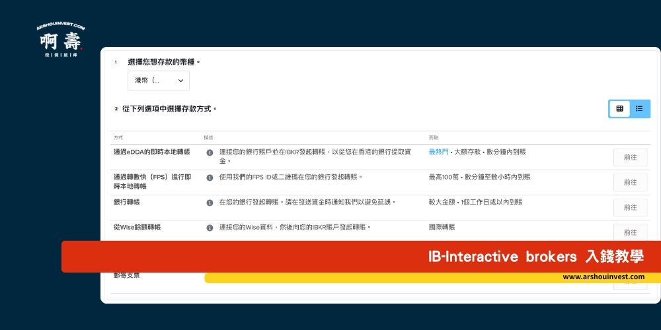Click the 方式 column header
The height and width of the screenshot is (330, 661).
coord(118,138)
